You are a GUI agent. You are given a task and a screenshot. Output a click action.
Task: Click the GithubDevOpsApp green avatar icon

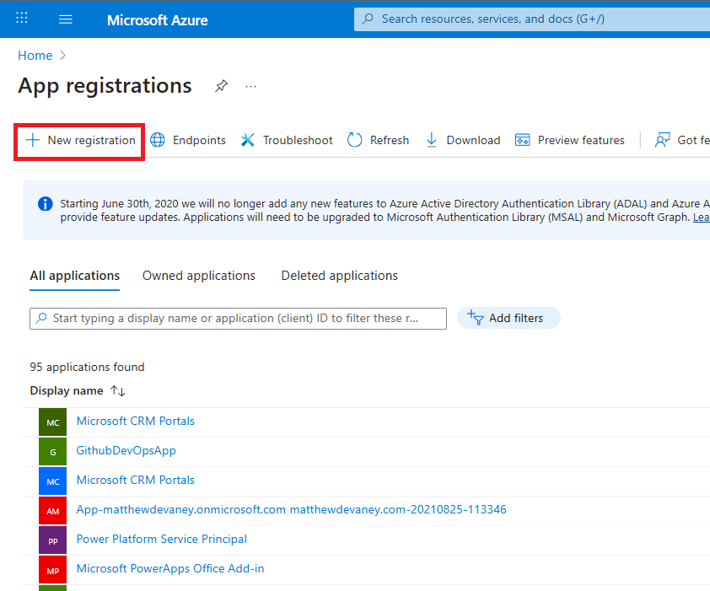52,451
